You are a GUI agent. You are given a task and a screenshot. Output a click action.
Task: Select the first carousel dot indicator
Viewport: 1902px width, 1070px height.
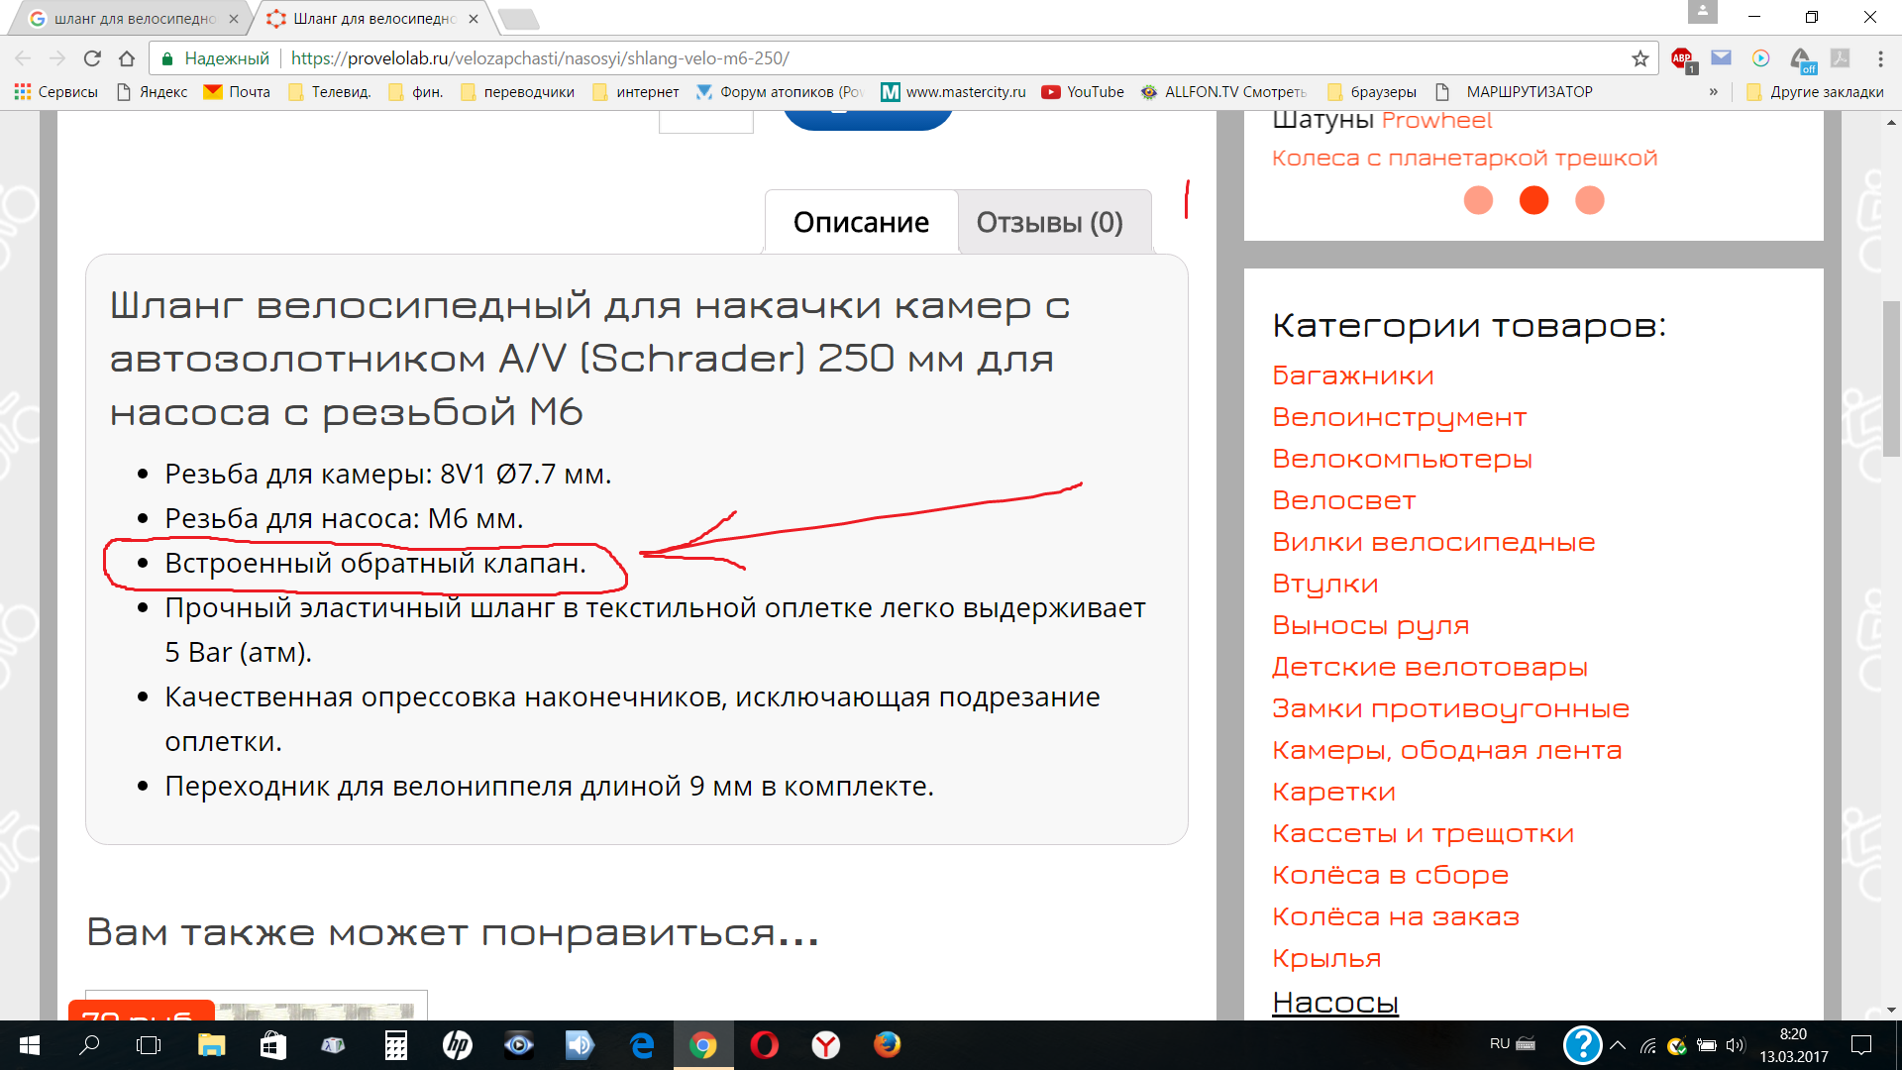tap(1478, 200)
